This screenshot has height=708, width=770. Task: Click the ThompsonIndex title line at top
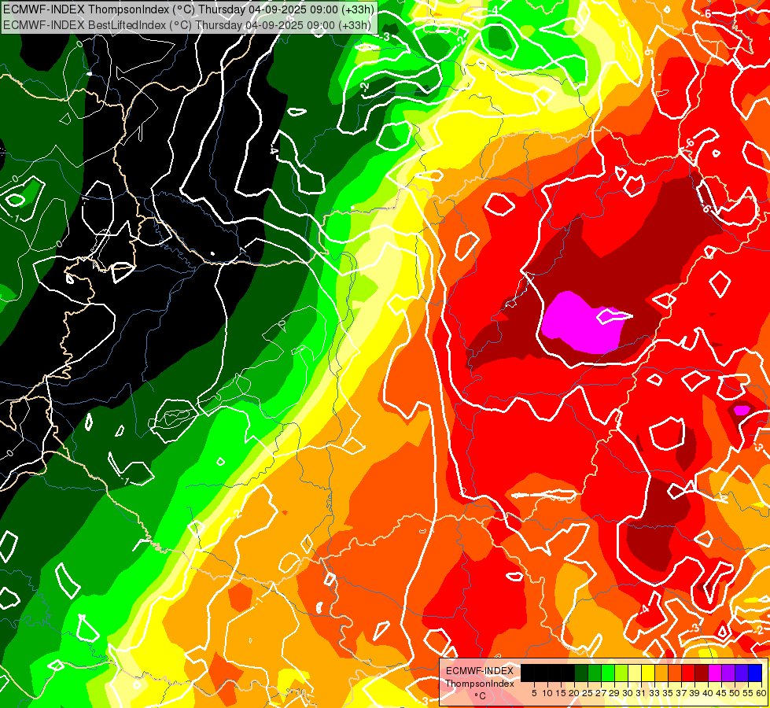[x=189, y=9]
